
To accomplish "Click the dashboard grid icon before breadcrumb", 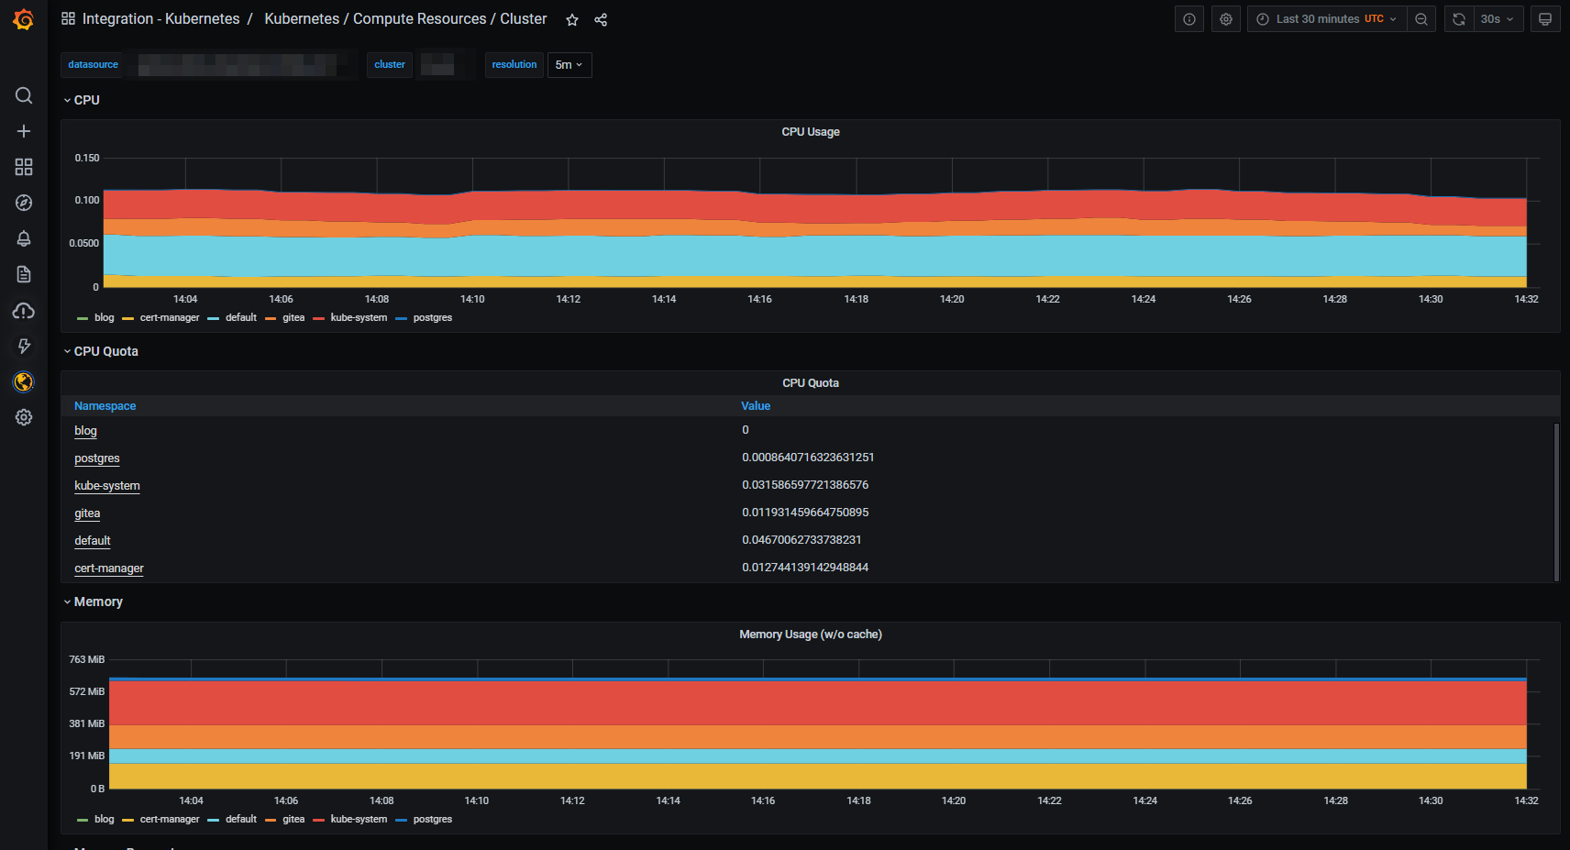I will click(68, 18).
